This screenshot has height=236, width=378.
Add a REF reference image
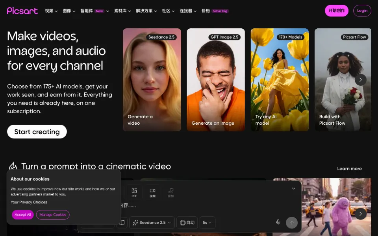[x=134, y=192]
